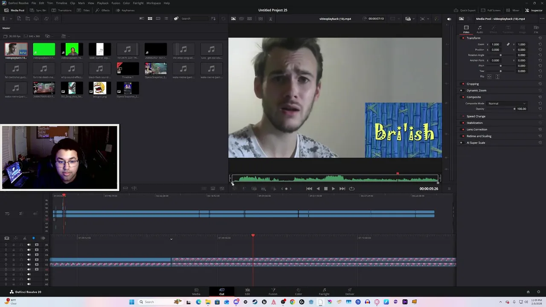This screenshot has width=546, height=307.
Task: Open the Effects panel
Action: coord(103,10)
